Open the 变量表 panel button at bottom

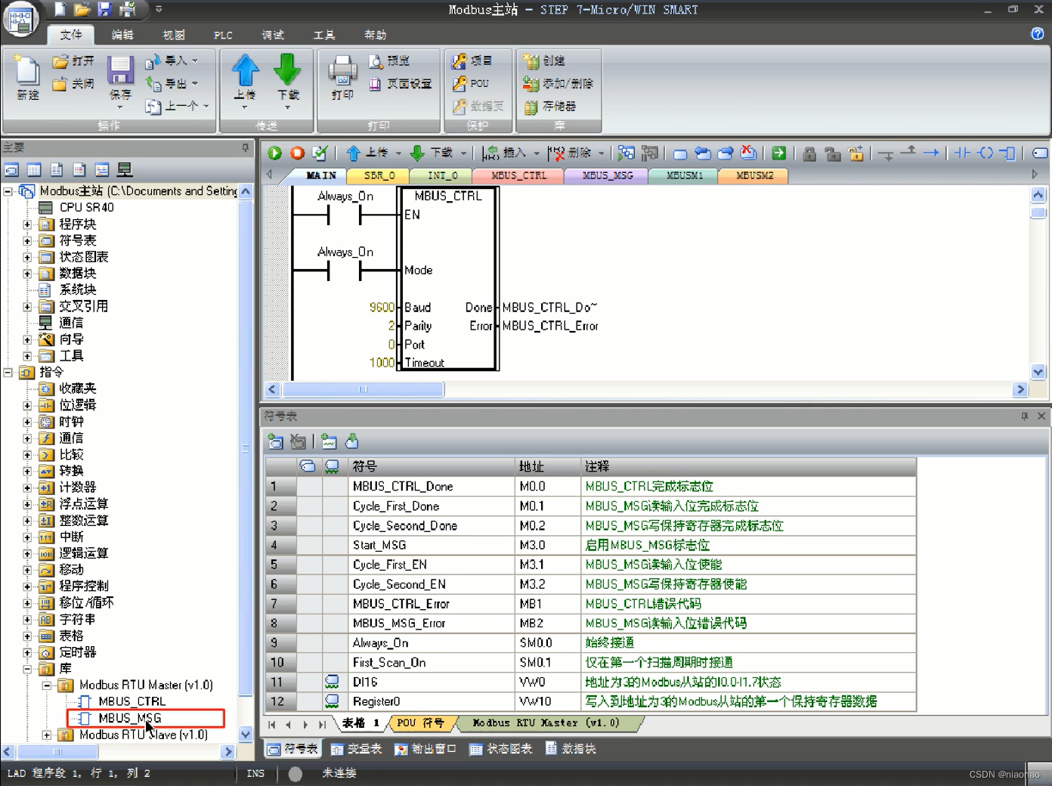[356, 749]
